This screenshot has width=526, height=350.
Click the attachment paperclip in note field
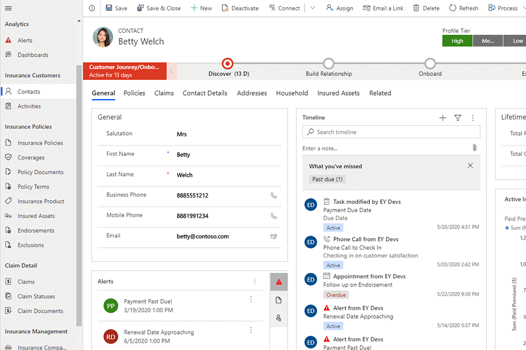474,148
